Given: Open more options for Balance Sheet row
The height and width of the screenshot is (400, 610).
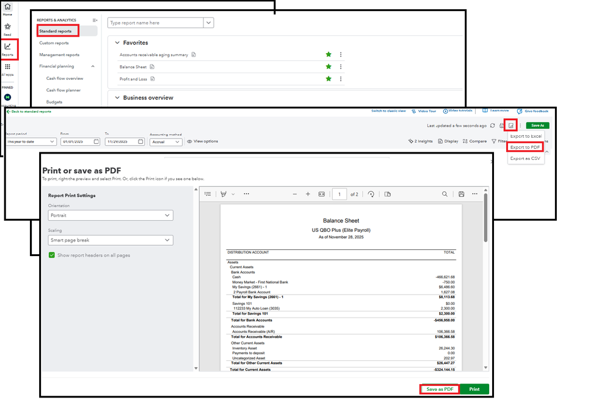Looking at the screenshot, I should tap(340, 66).
